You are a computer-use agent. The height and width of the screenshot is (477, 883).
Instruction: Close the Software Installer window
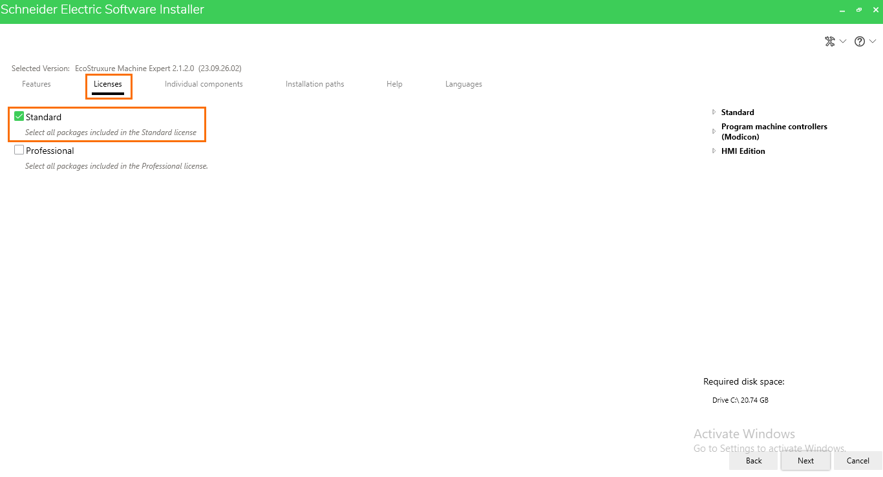(876, 10)
